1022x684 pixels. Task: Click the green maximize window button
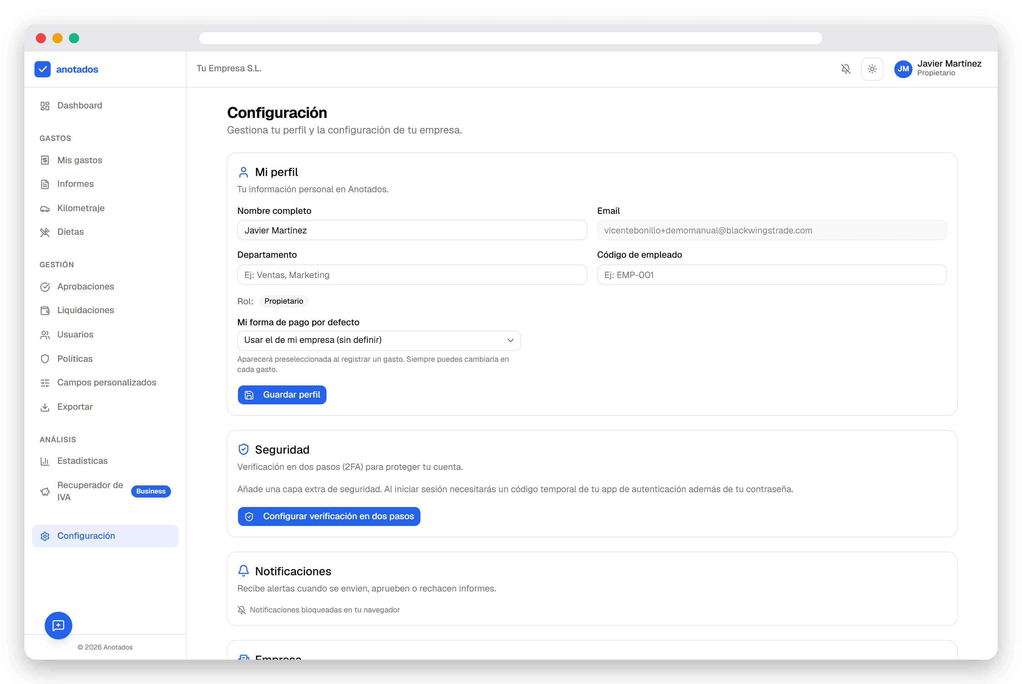coord(74,39)
